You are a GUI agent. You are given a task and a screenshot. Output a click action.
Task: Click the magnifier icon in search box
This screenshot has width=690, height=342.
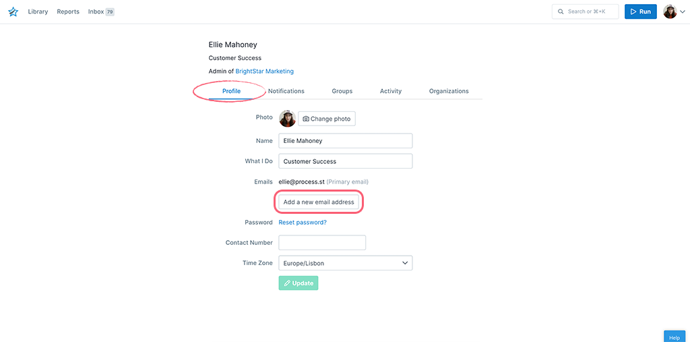tap(561, 11)
